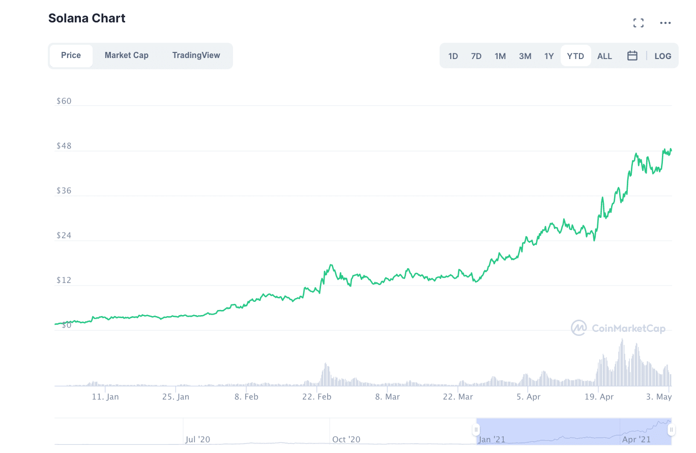This screenshot has width=696, height=453.
Task: Select the 7D time range
Action: pyautogui.click(x=476, y=56)
